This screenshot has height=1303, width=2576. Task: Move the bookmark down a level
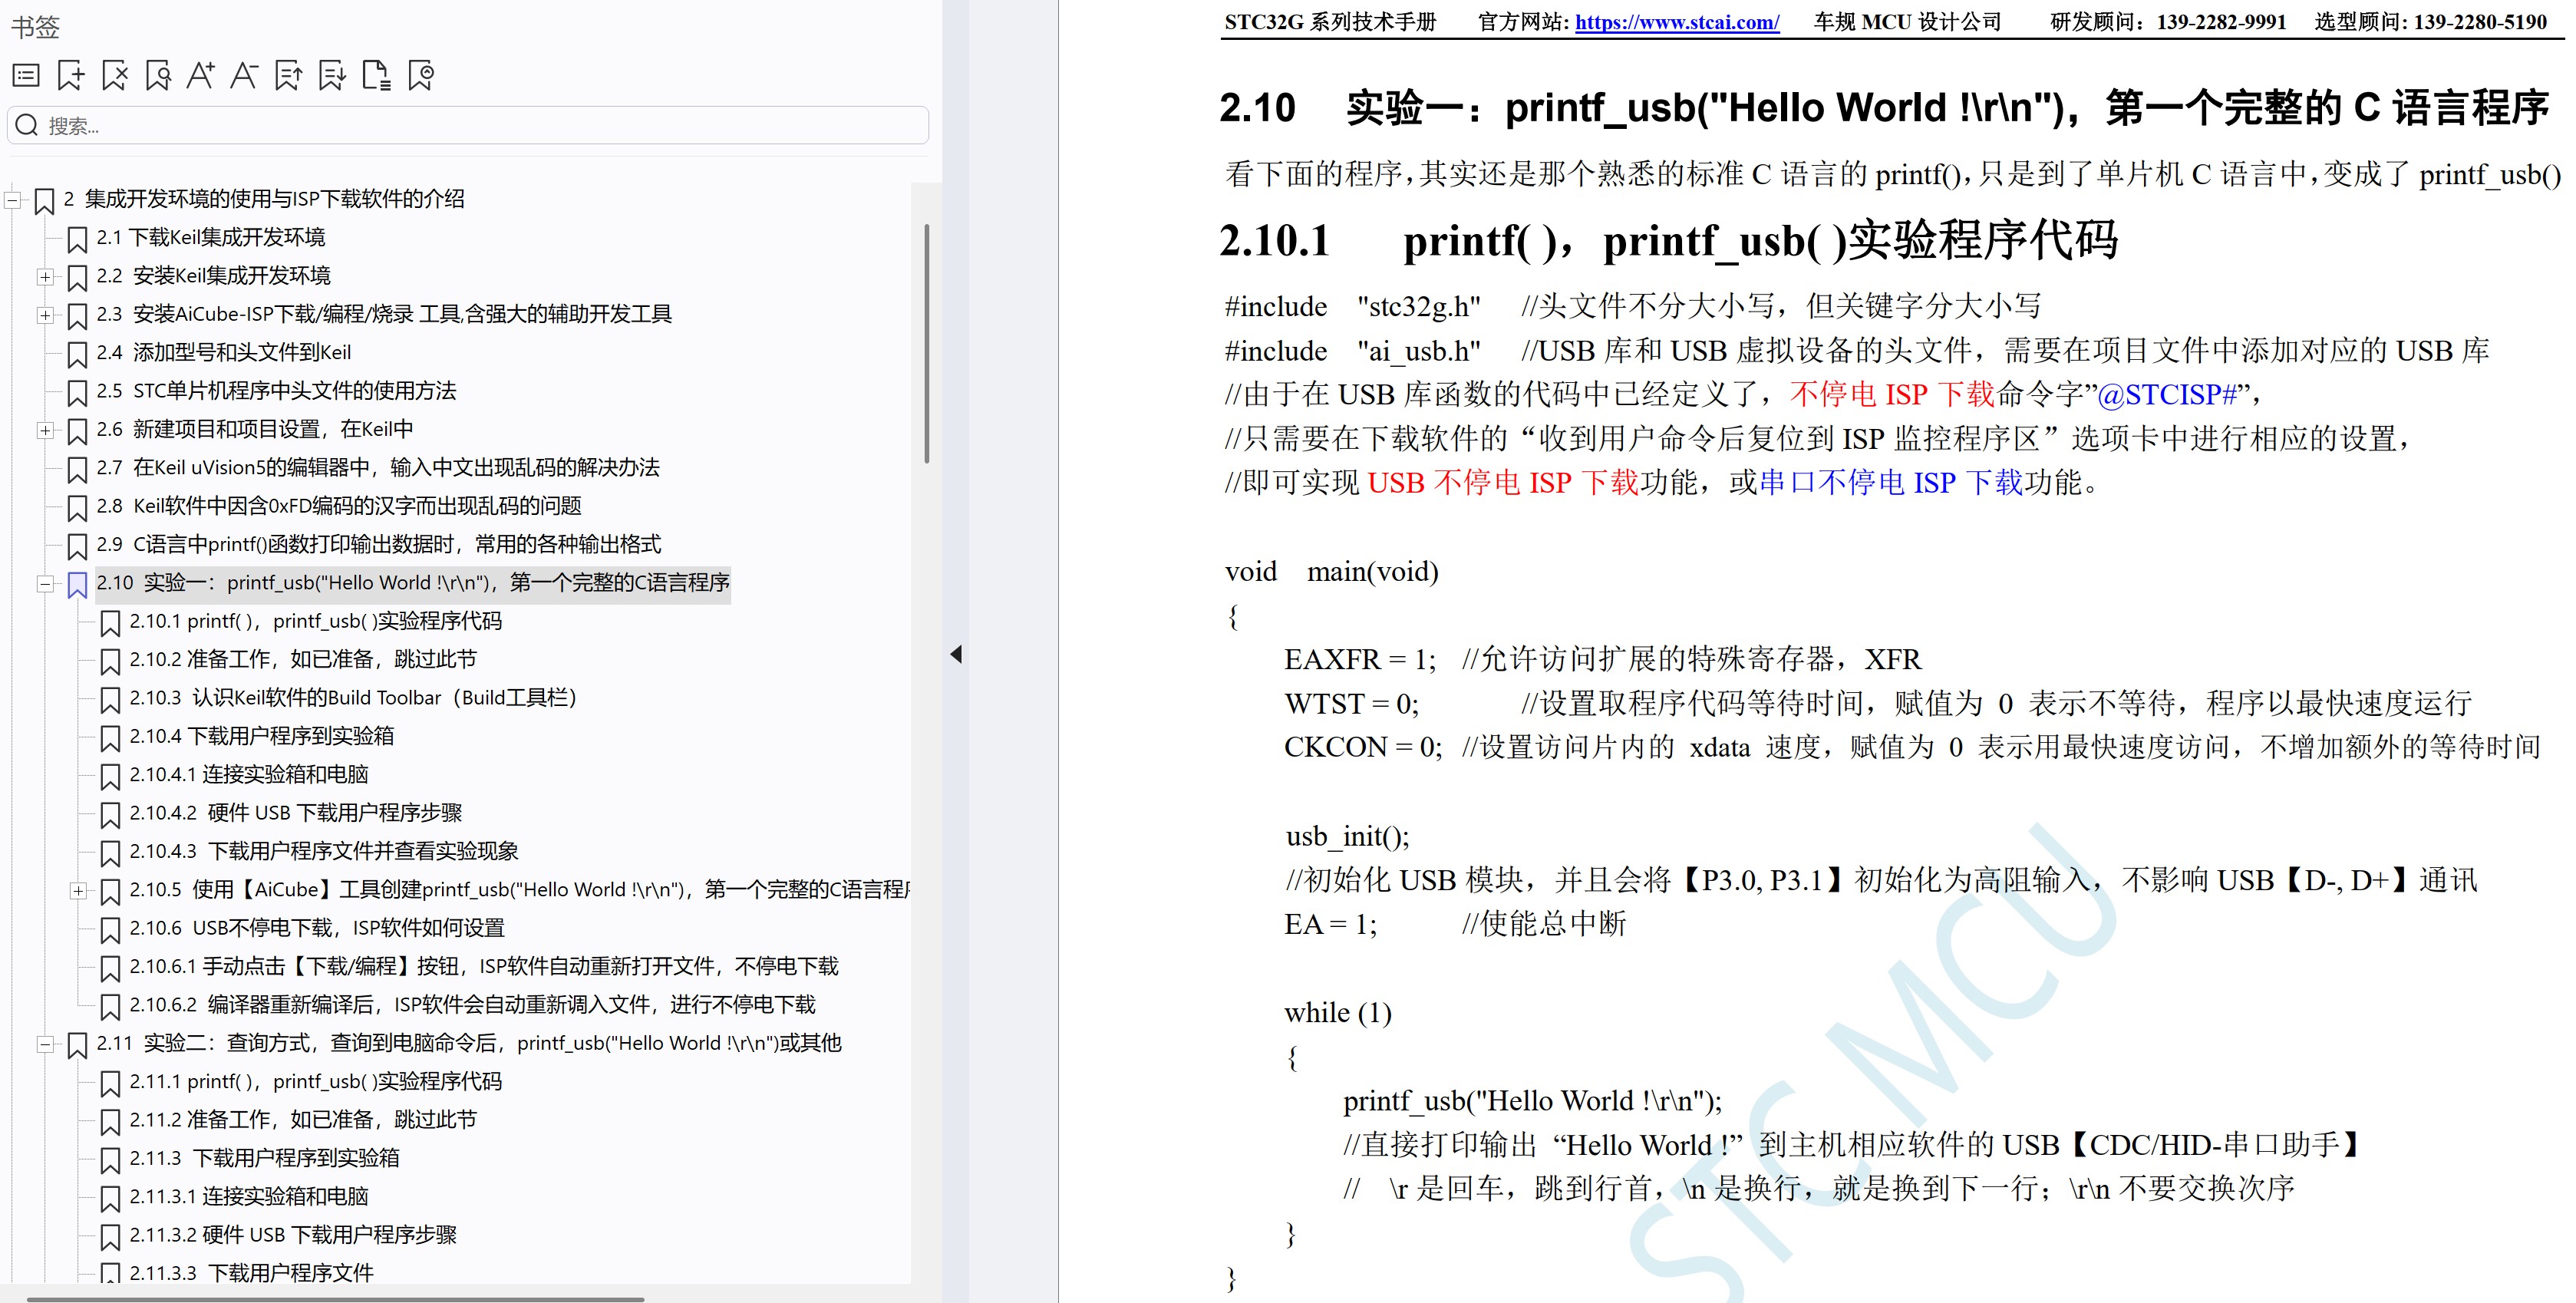pyautogui.click(x=334, y=75)
